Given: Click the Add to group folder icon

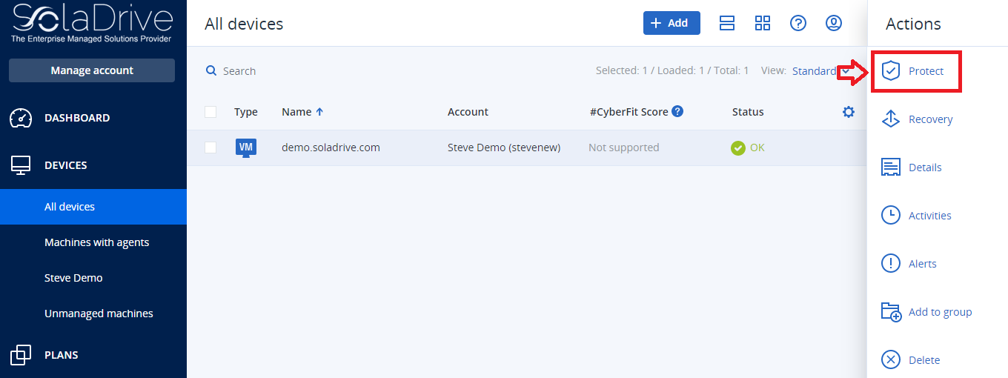Looking at the screenshot, I should click(890, 312).
